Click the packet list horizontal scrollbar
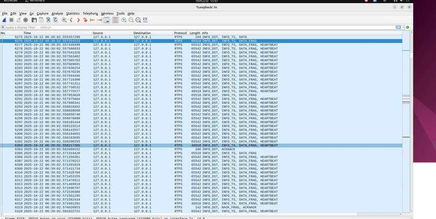This screenshot has height=219, width=436. [201, 214]
